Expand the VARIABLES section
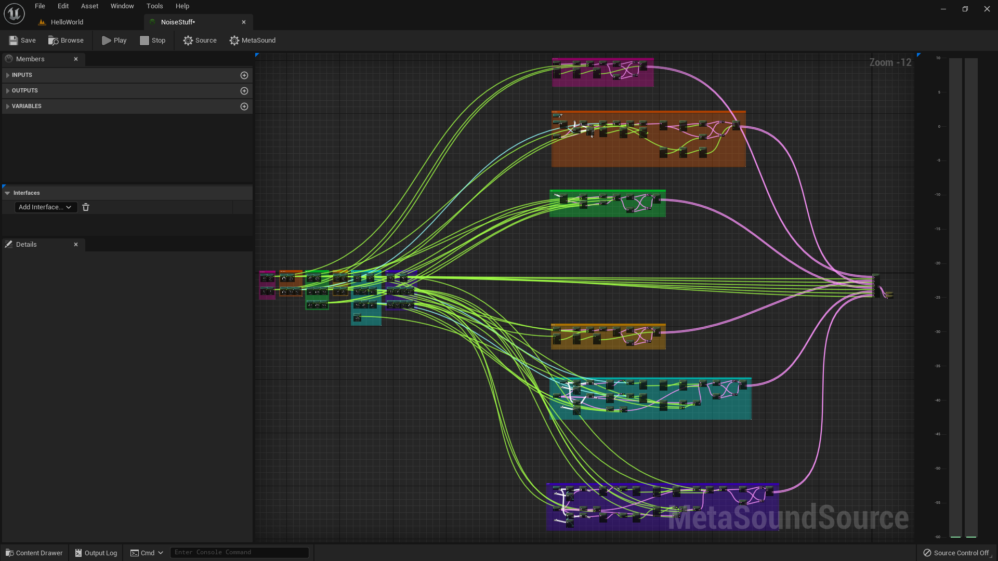The image size is (998, 561). [8, 106]
